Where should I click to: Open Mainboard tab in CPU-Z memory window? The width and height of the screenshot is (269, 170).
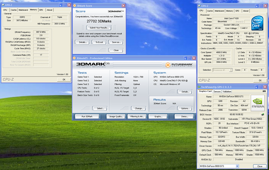pos(23,10)
